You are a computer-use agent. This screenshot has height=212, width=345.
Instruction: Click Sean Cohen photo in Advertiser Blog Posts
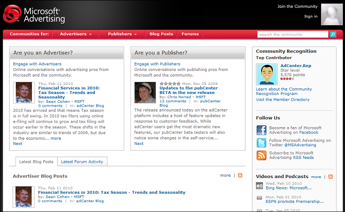[x=24, y=197]
